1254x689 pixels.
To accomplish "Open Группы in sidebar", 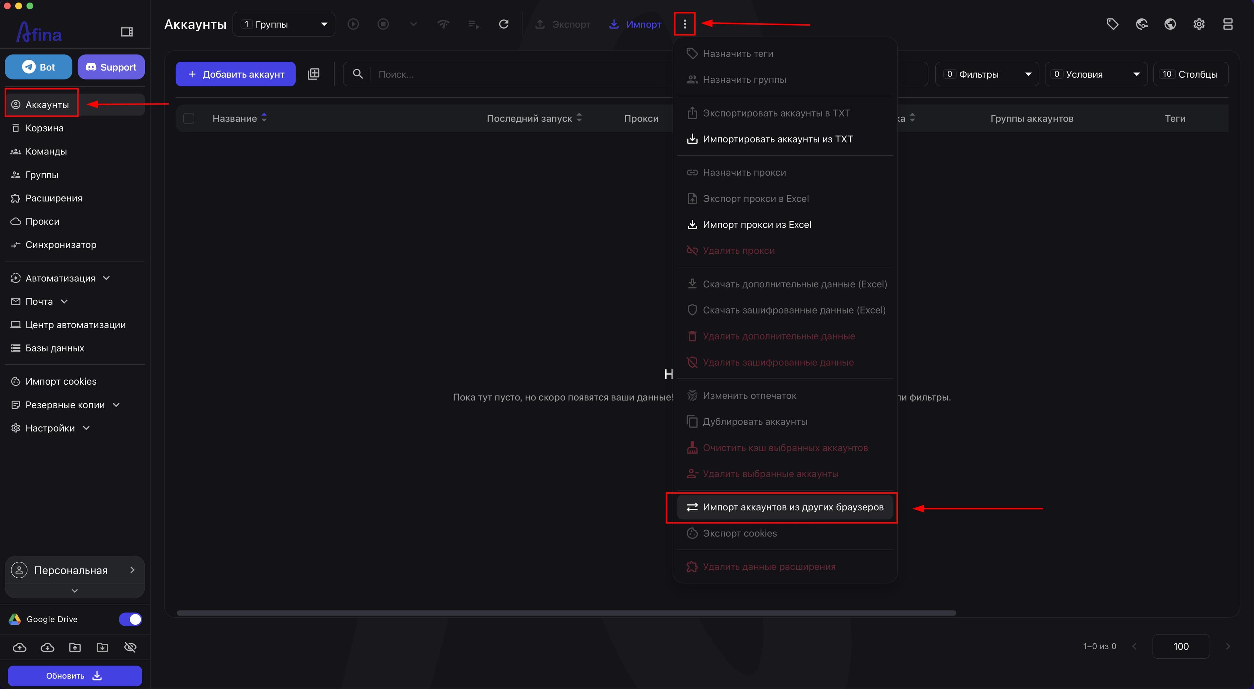I will (x=75, y=175).
